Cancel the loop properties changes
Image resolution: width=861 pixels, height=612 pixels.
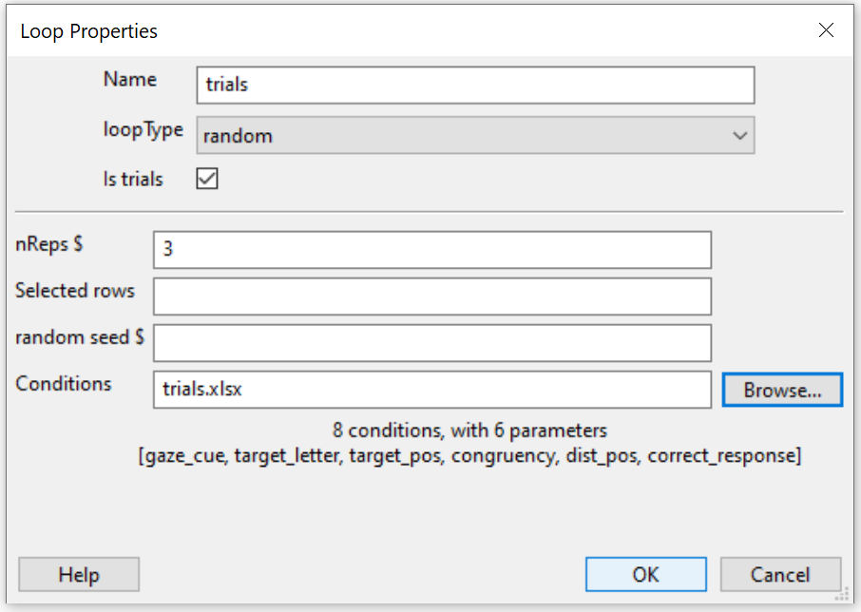(x=780, y=575)
